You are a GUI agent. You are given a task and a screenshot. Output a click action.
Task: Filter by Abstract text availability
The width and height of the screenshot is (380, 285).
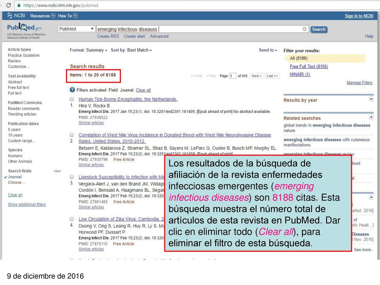15,82
